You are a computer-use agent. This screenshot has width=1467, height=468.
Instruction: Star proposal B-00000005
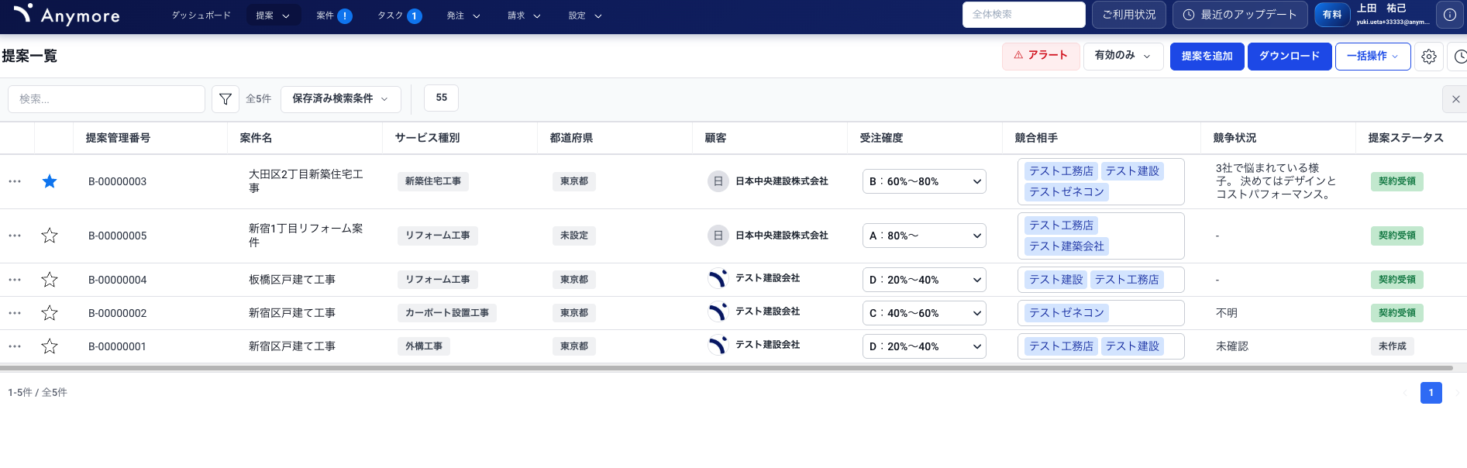coord(50,236)
